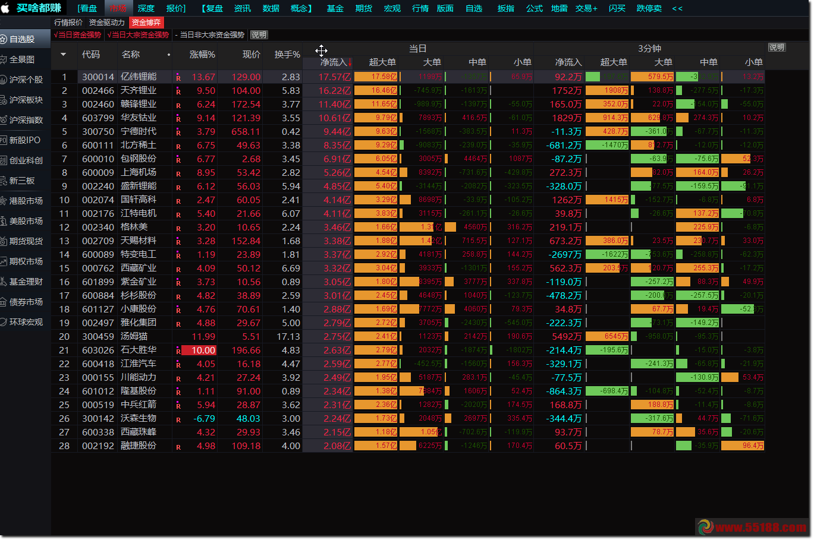This screenshot has height=540, width=814.
Task: Click the R margin icon for 宁德时代
Action: tap(178, 132)
